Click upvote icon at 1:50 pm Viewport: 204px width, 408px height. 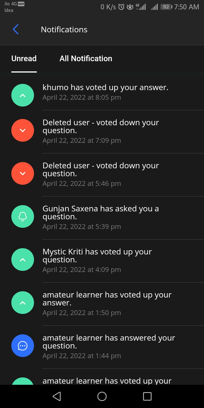[23, 303]
